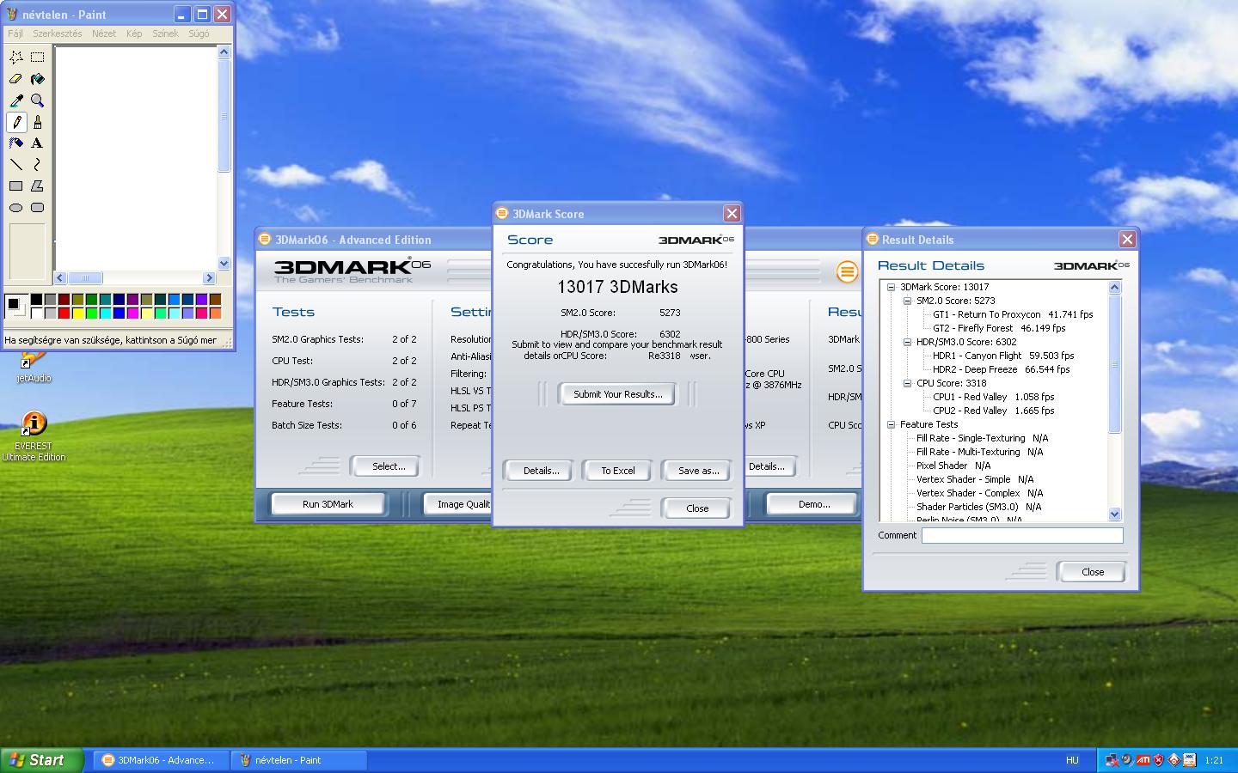Collapse the SM2.0 Score: 5273 node

click(907, 301)
